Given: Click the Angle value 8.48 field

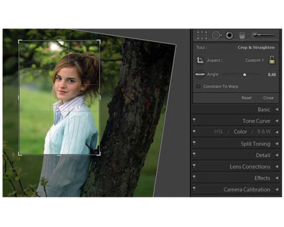Looking at the screenshot, I should click(x=272, y=75).
